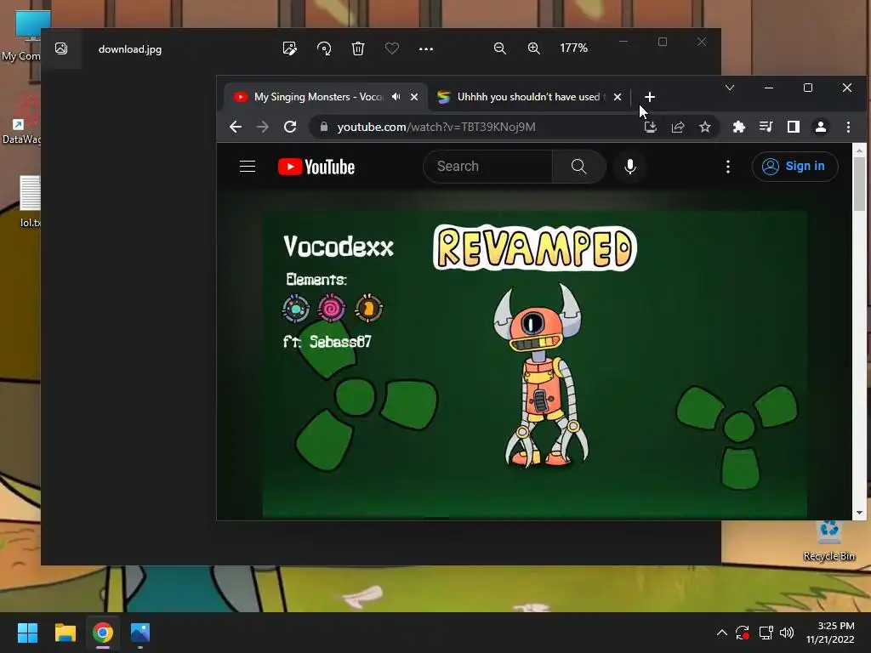Screen dimensions: 871x653
Task: Click the Photos app image icon beside download.jpg
Action: (61, 48)
